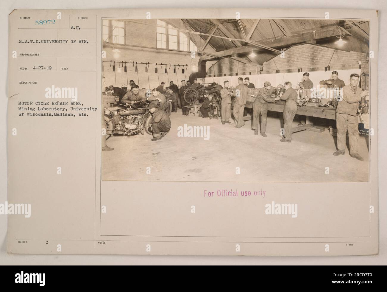Click the 'For Official use only' stamp
Viewport: 387px width, 292px height.
(235, 193)
